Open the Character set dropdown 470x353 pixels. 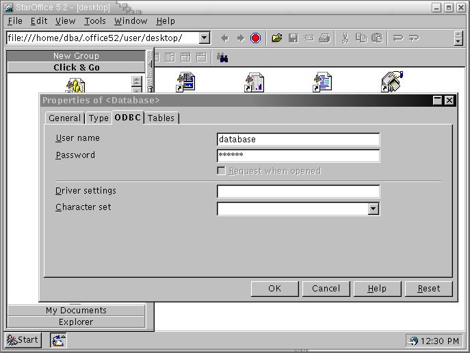[x=373, y=209]
